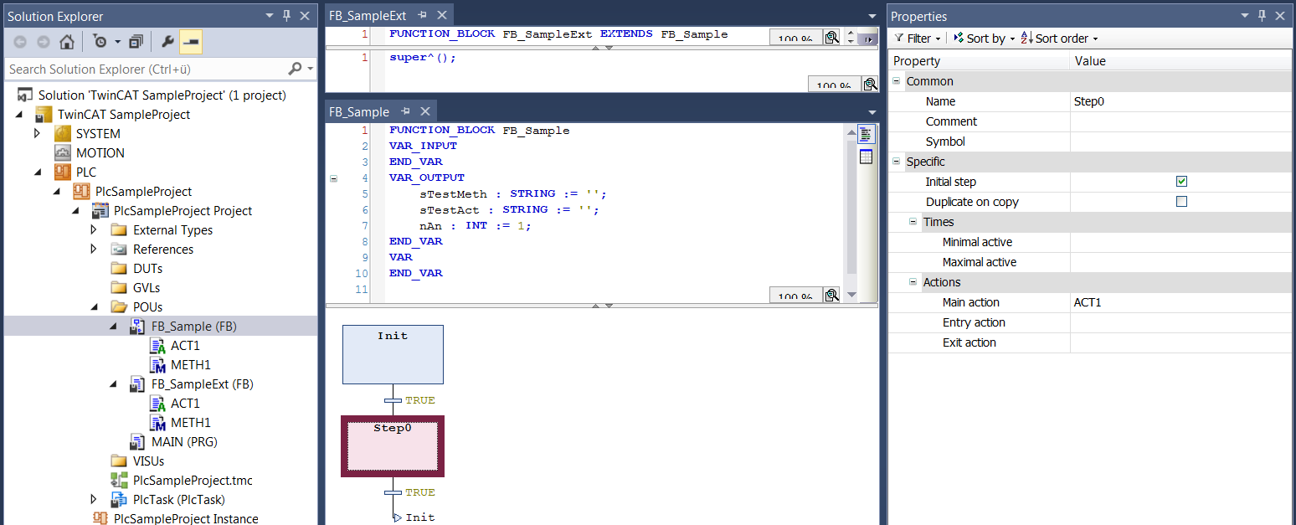
Task: Switch to the FB_Sample tab
Action: pos(359,111)
